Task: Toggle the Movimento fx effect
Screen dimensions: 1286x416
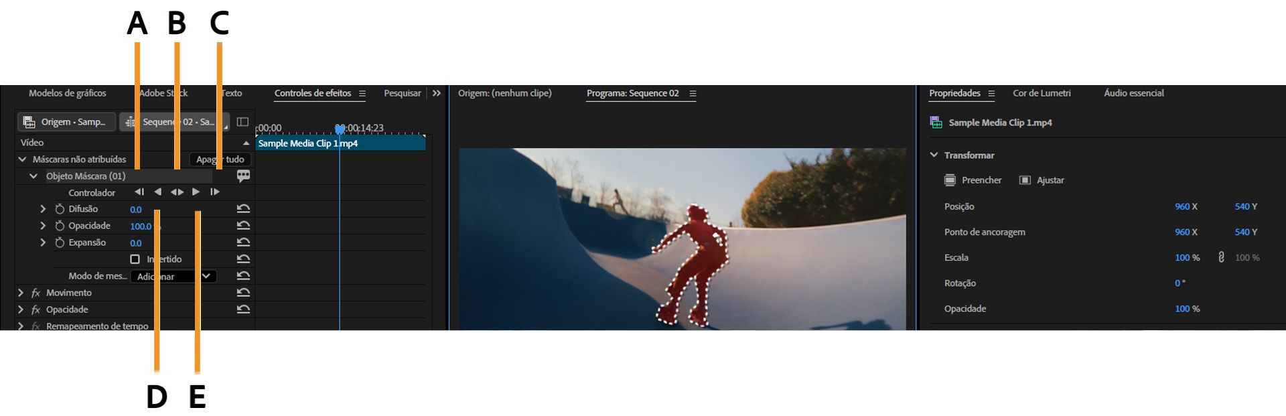Action: [x=35, y=293]
